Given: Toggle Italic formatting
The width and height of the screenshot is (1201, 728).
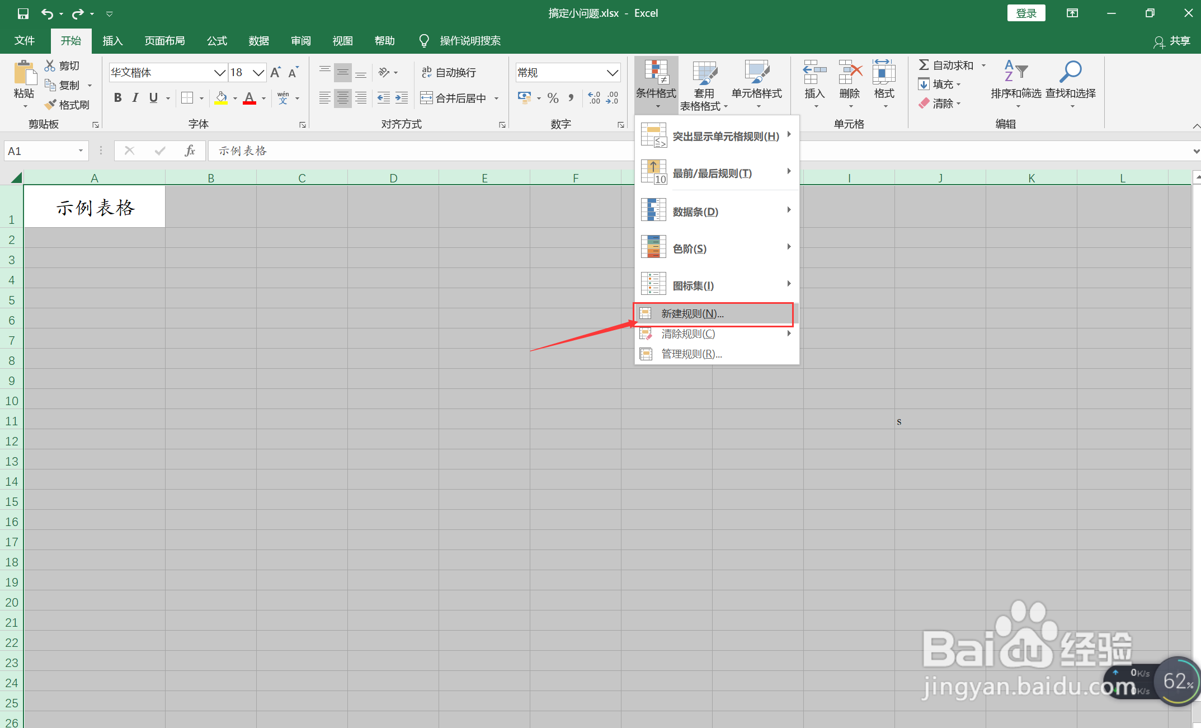Looking at the screenshot, I should [x=135, y=98].
